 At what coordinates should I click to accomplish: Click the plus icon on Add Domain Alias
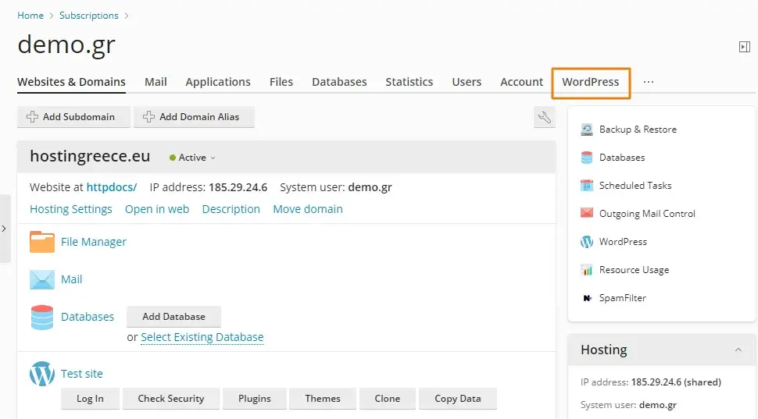point(149,117)
